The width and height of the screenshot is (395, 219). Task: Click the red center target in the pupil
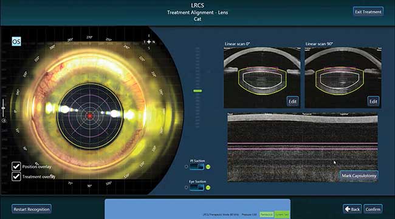click(90, 116)
